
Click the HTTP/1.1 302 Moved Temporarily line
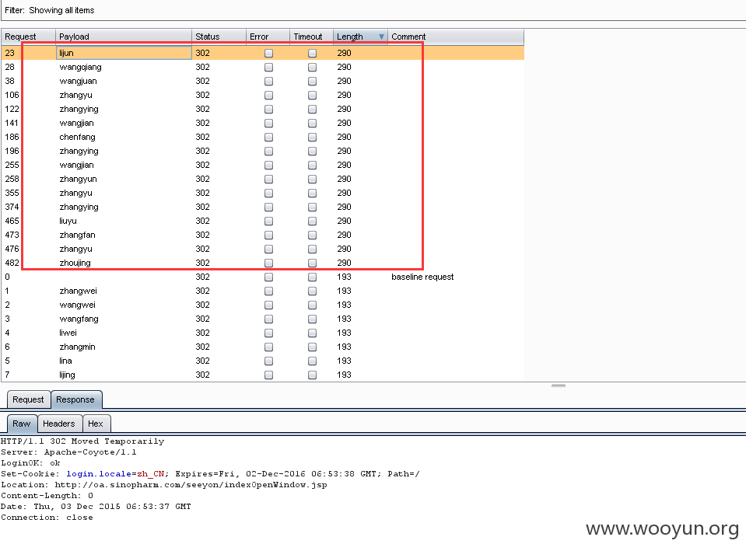point(82,441)
